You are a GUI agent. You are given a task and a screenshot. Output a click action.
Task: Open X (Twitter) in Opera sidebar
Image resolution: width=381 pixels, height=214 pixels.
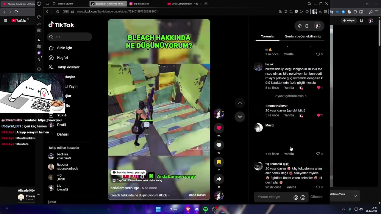[x=39, y=59]
